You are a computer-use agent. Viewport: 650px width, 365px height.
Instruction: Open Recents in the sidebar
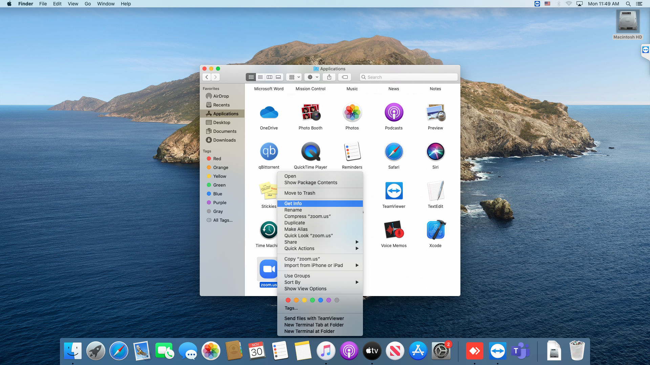pyautogui.click(x=222, y=105)
